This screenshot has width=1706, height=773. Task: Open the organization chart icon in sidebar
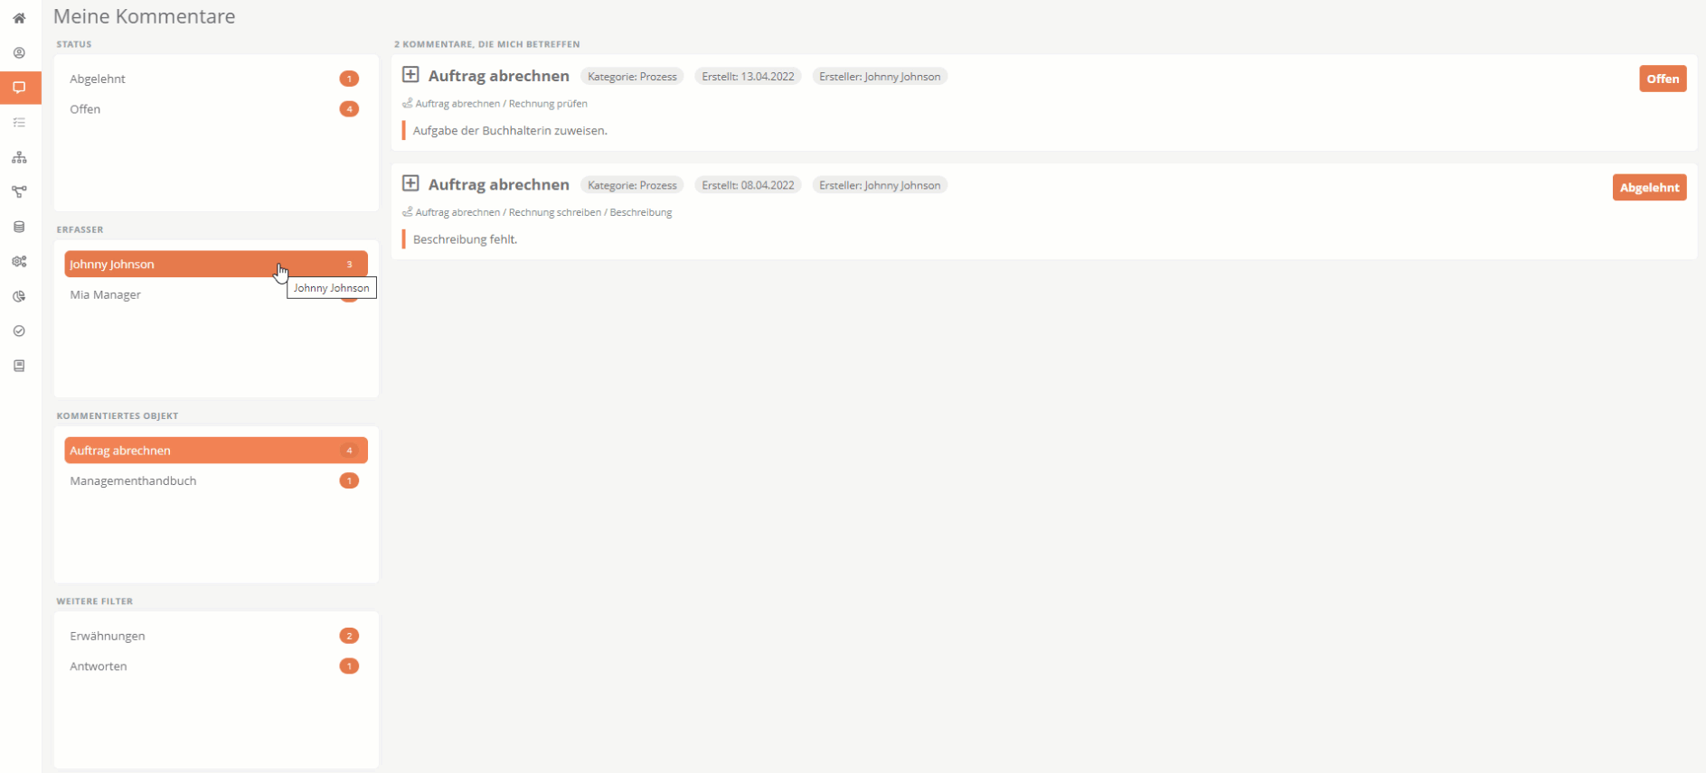(x=19, y=157)
